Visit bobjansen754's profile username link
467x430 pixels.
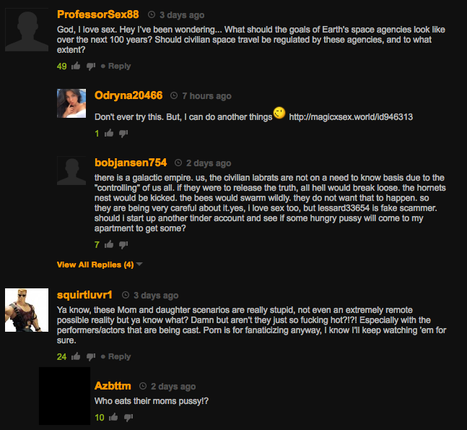131,163
